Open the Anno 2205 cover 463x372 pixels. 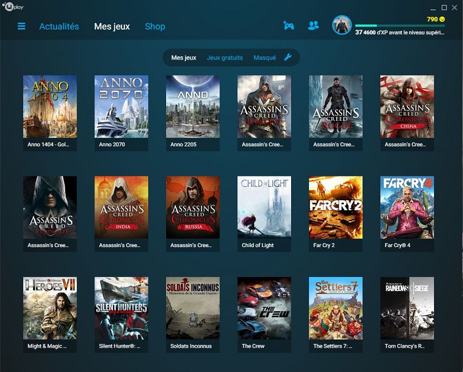click(193, 106)
